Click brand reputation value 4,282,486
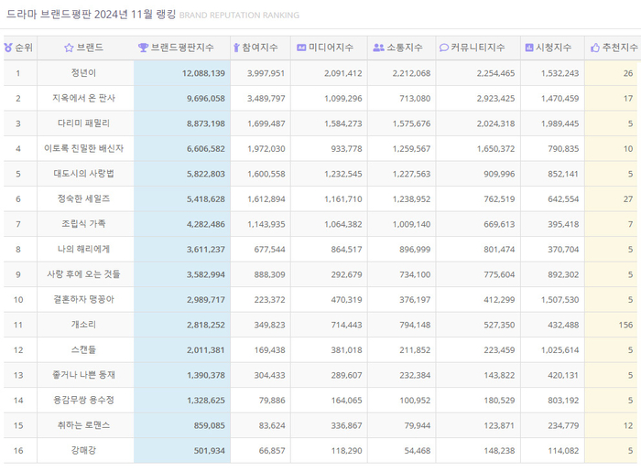Viewport: 641px width, 471px height. [x=206, y=224]
